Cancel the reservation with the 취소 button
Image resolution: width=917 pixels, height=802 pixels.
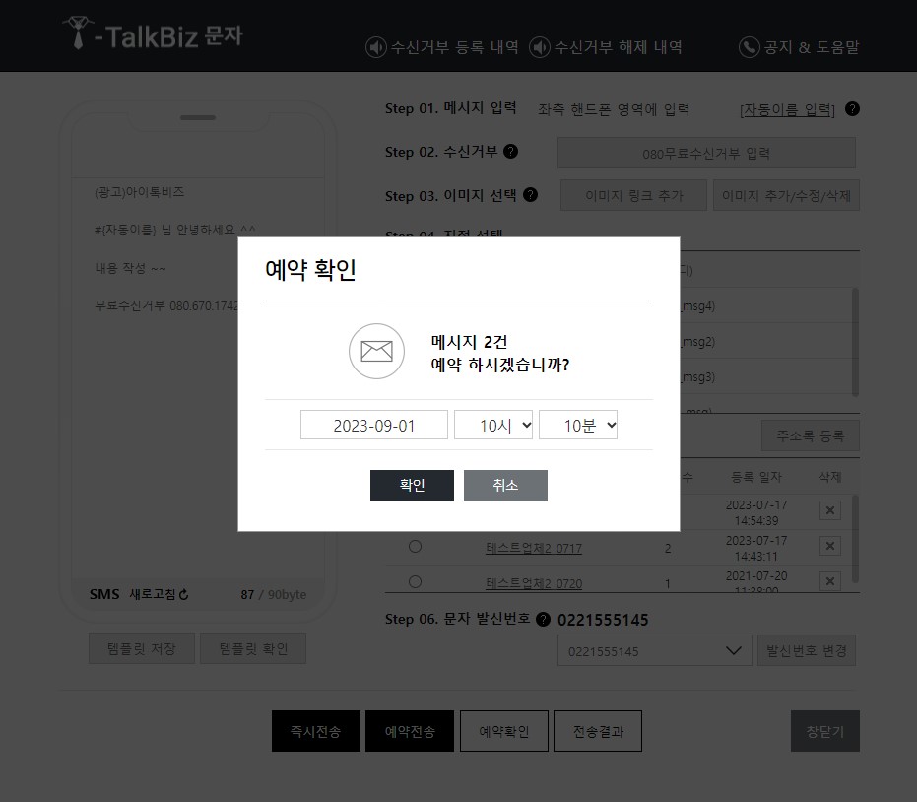coord(505,485)
